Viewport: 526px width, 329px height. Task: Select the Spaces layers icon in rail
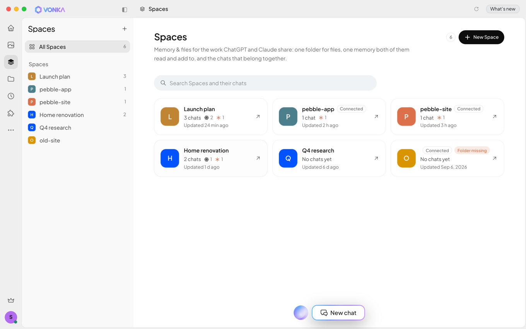[x=11, y=62]
